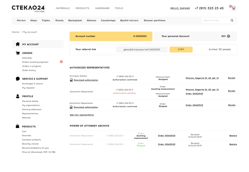Select the Mirrors category
Image resolution: width=249 pixels, height=172 pixels.
(21, 20)
